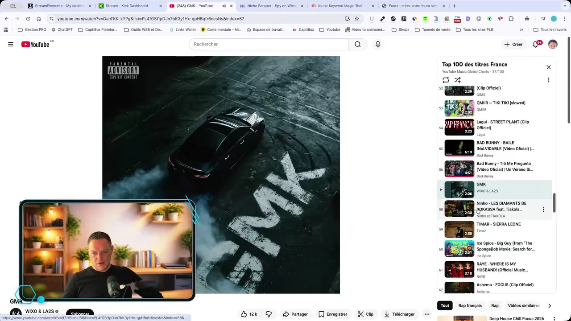Create a Clip with scissors button
Viewport: 571px width, 321px height.
(x=365, y=314)
